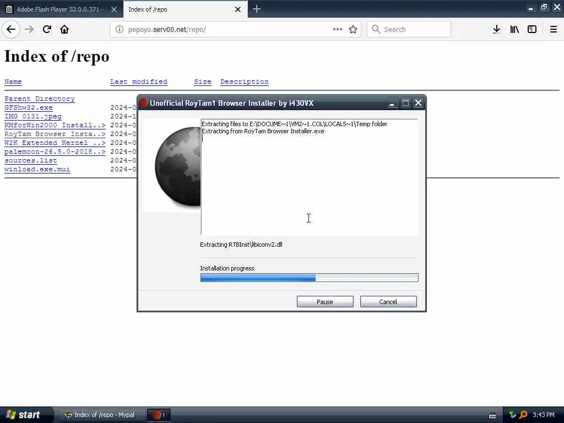Screen dimensions: 564x423
Task: Click the globe image in the installer
Action: (172, 165)
